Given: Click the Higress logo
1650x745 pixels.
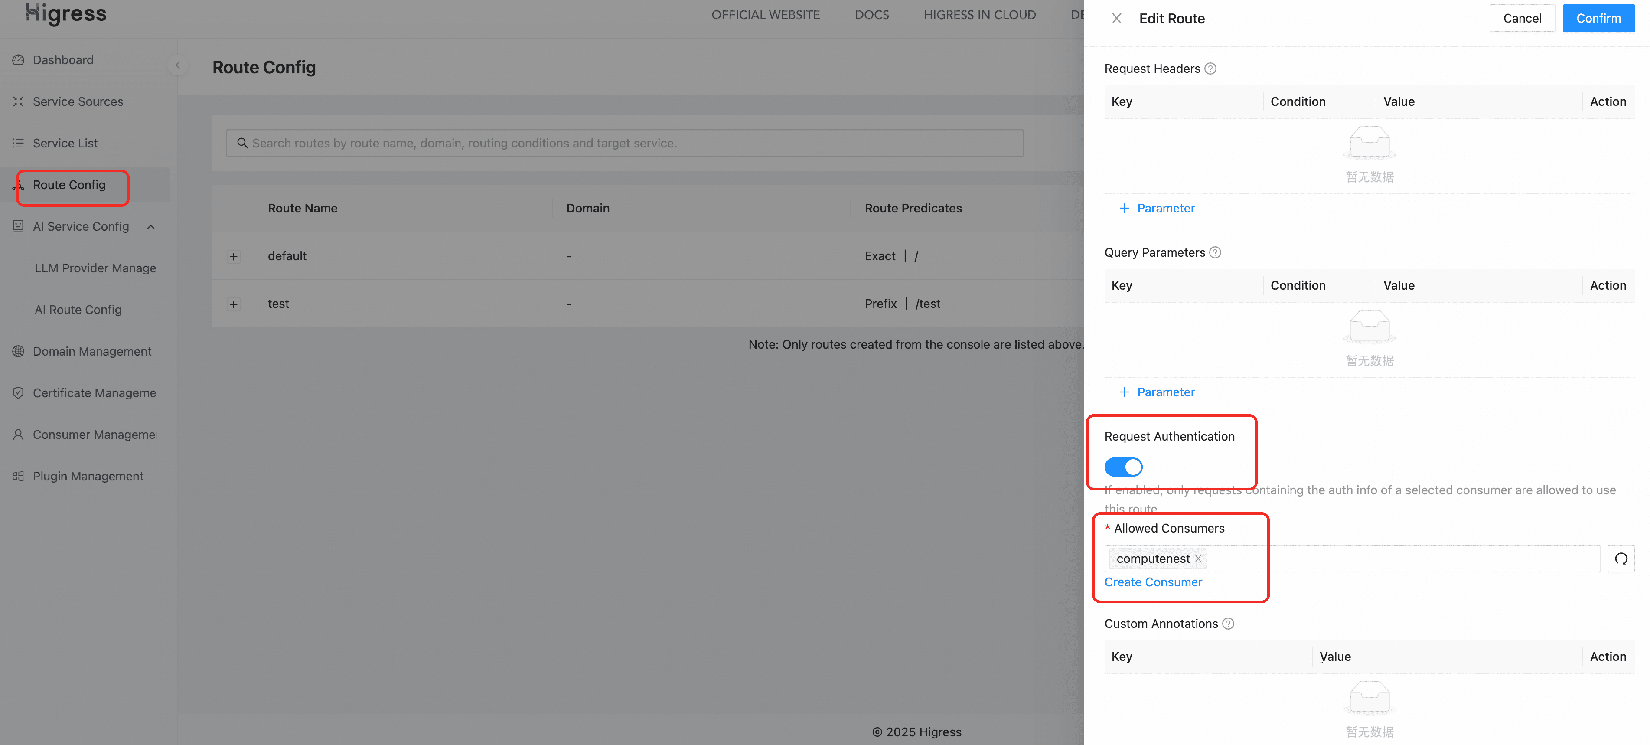Looking at the screenshot, I should click(66, 13).
